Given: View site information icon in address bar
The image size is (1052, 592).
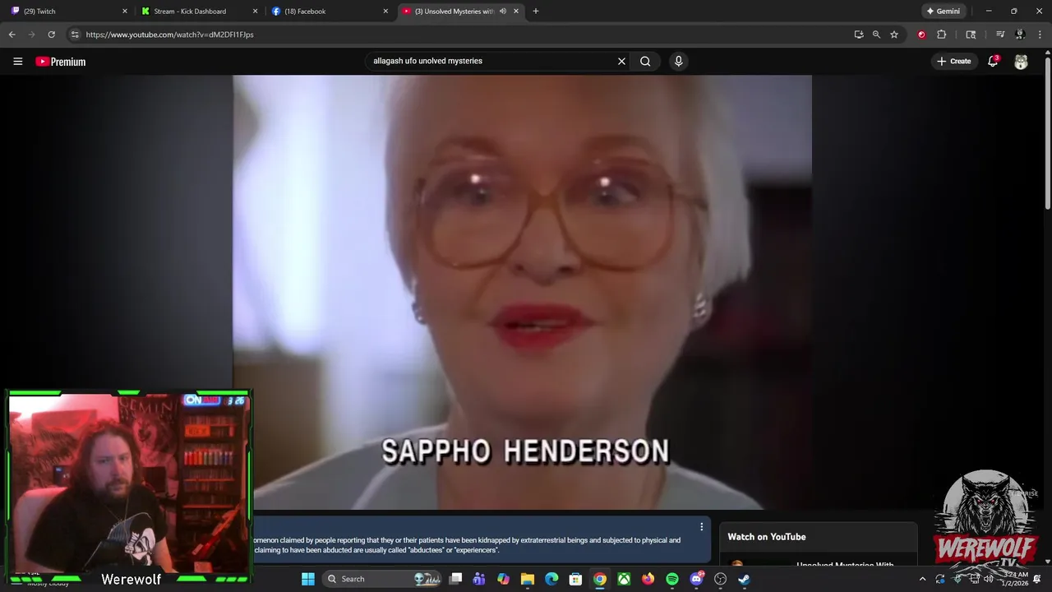Looking at the screenshot, I should point(75,35).
